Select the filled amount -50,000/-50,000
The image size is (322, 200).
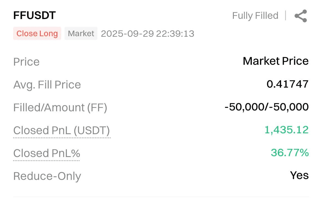click(x=267, y=107)
